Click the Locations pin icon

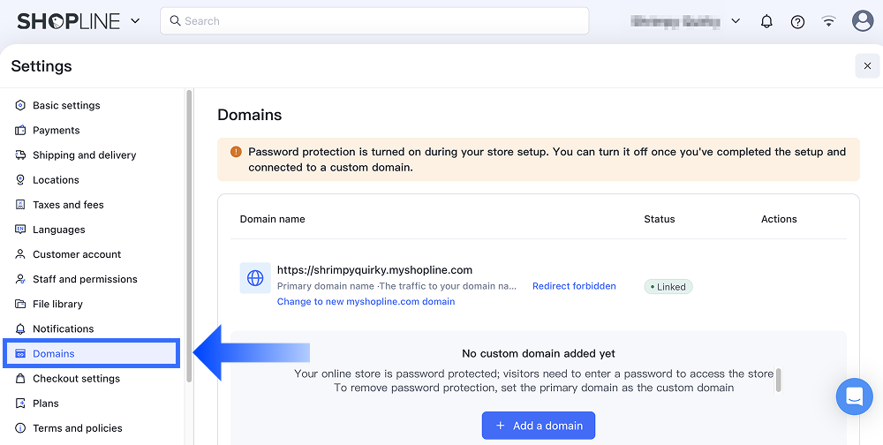pyautogui.click(x=20, y=179)
